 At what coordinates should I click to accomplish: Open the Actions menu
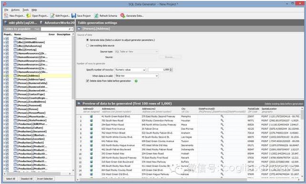tap(15, 10)
